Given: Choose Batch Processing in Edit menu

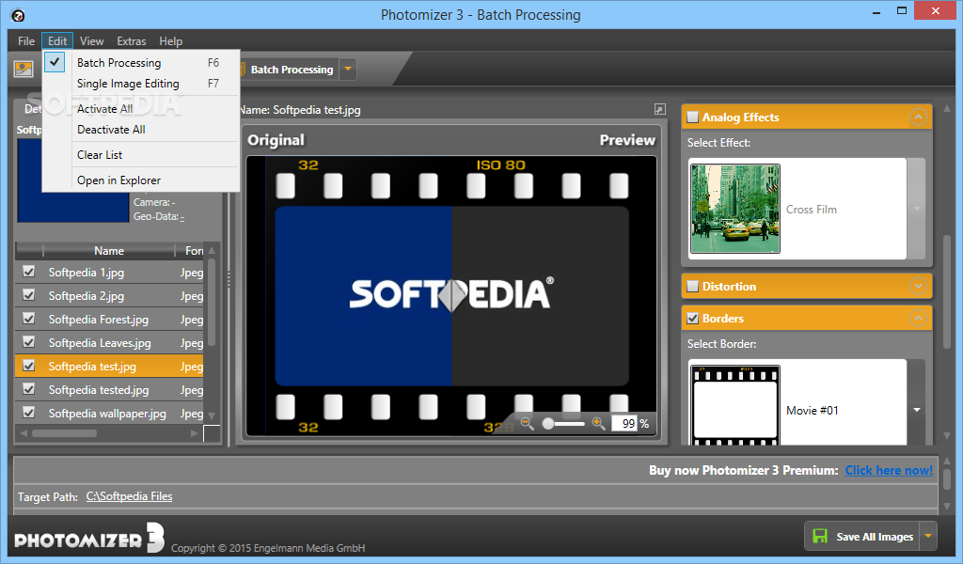Looking at the screenshot, I should (x=141, y=63).
